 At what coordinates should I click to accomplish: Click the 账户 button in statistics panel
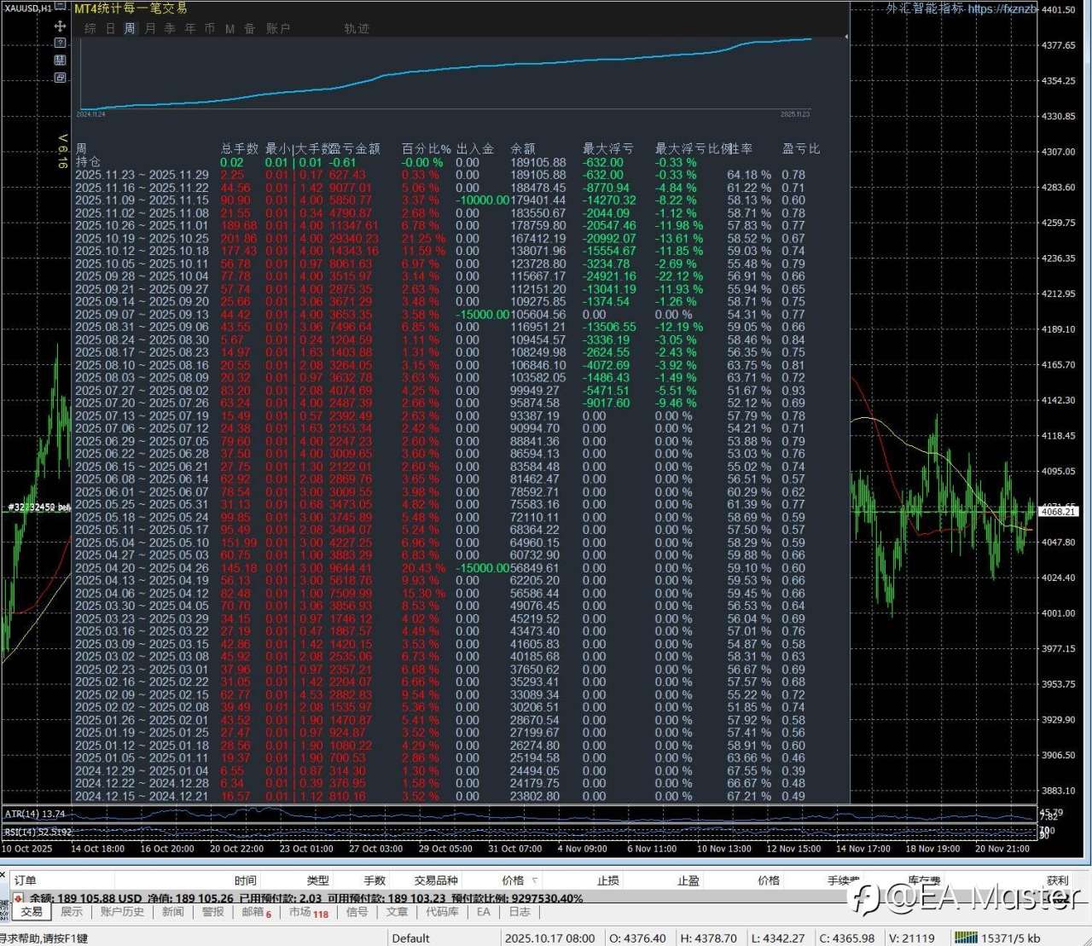click(x=278, y=28)
